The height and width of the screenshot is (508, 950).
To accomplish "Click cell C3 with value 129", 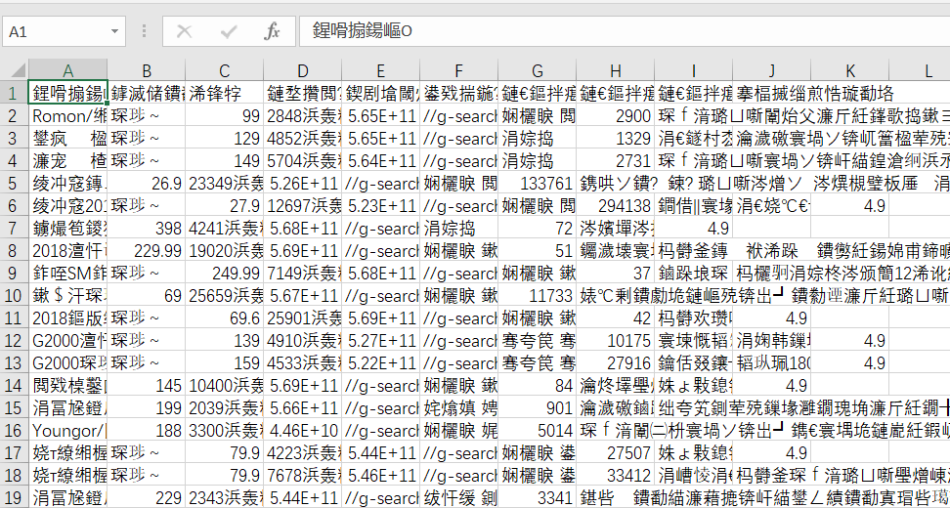I will click(x=225, y=138).
